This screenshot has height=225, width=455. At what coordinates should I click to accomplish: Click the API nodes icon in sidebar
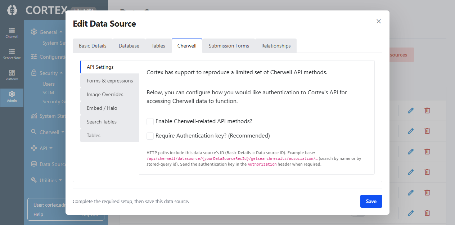(34, 148)
